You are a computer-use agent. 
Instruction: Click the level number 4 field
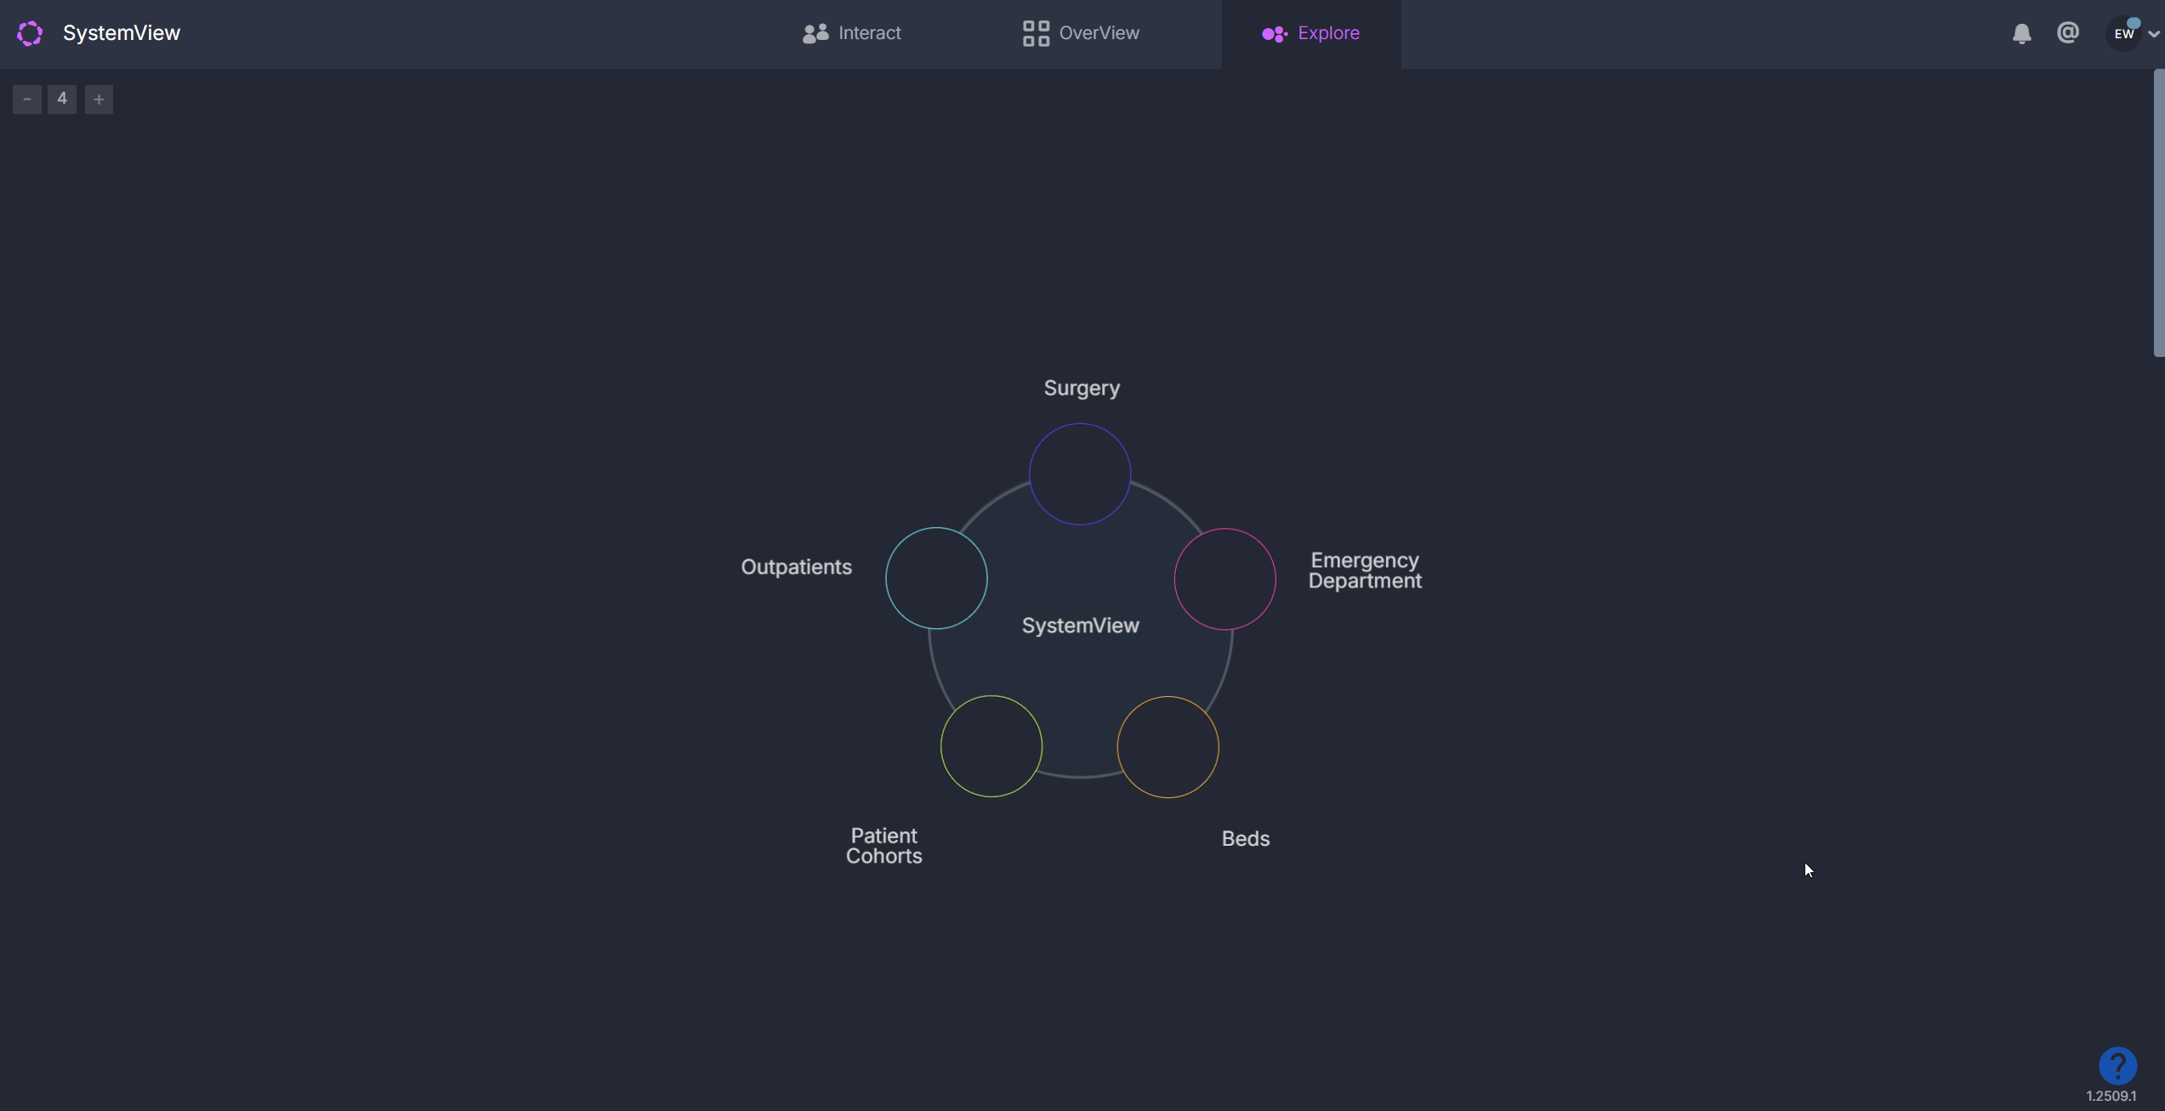click(x=62, y=99)
